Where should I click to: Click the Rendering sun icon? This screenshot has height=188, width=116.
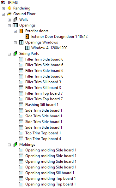[9, 8]
